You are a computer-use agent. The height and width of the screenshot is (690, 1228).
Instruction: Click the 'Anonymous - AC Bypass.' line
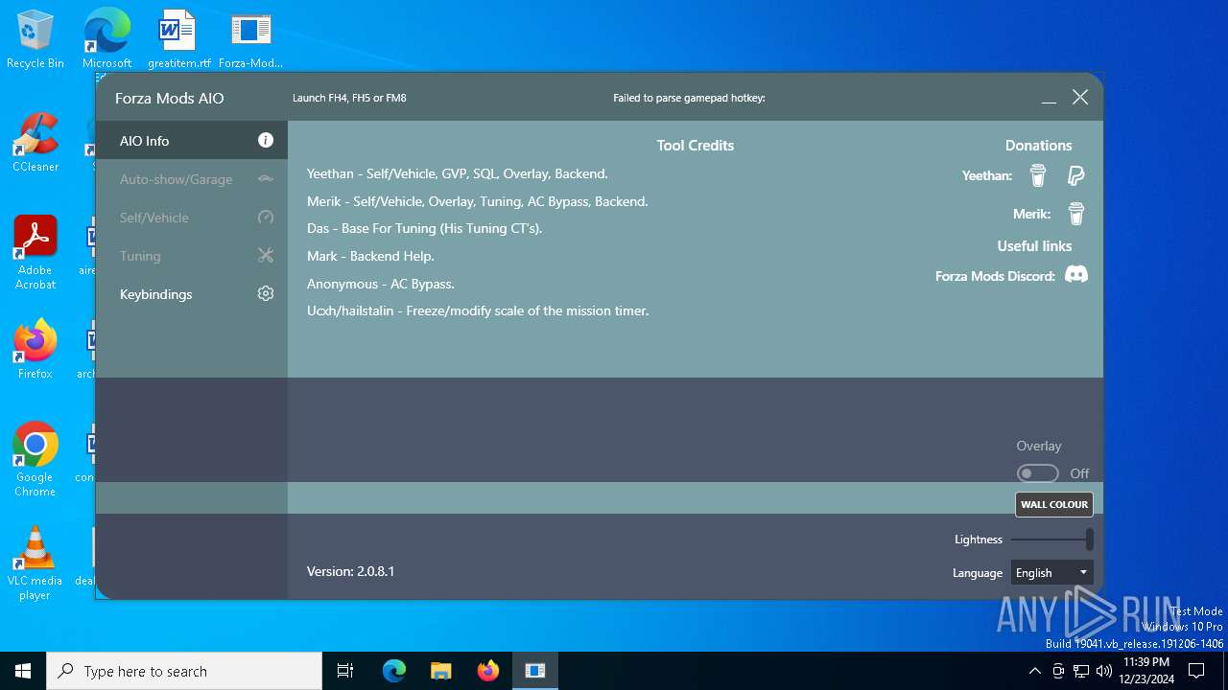point(381,284)
